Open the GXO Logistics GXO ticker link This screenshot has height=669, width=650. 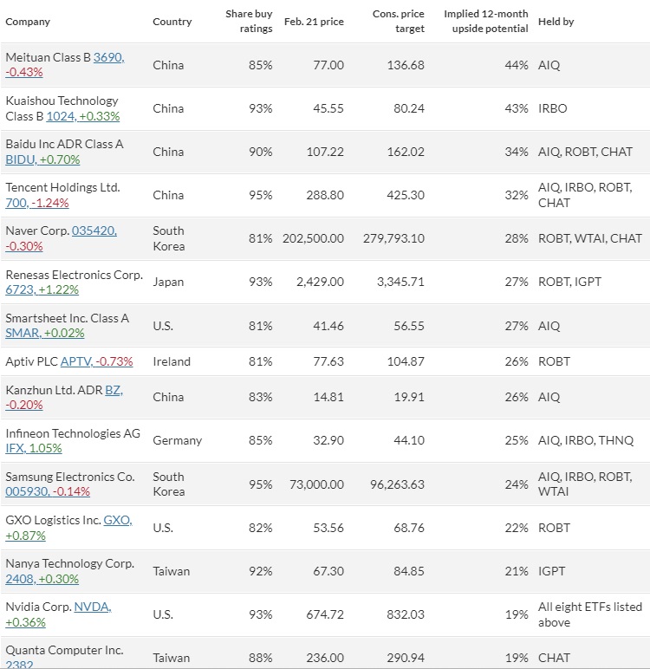118,520
